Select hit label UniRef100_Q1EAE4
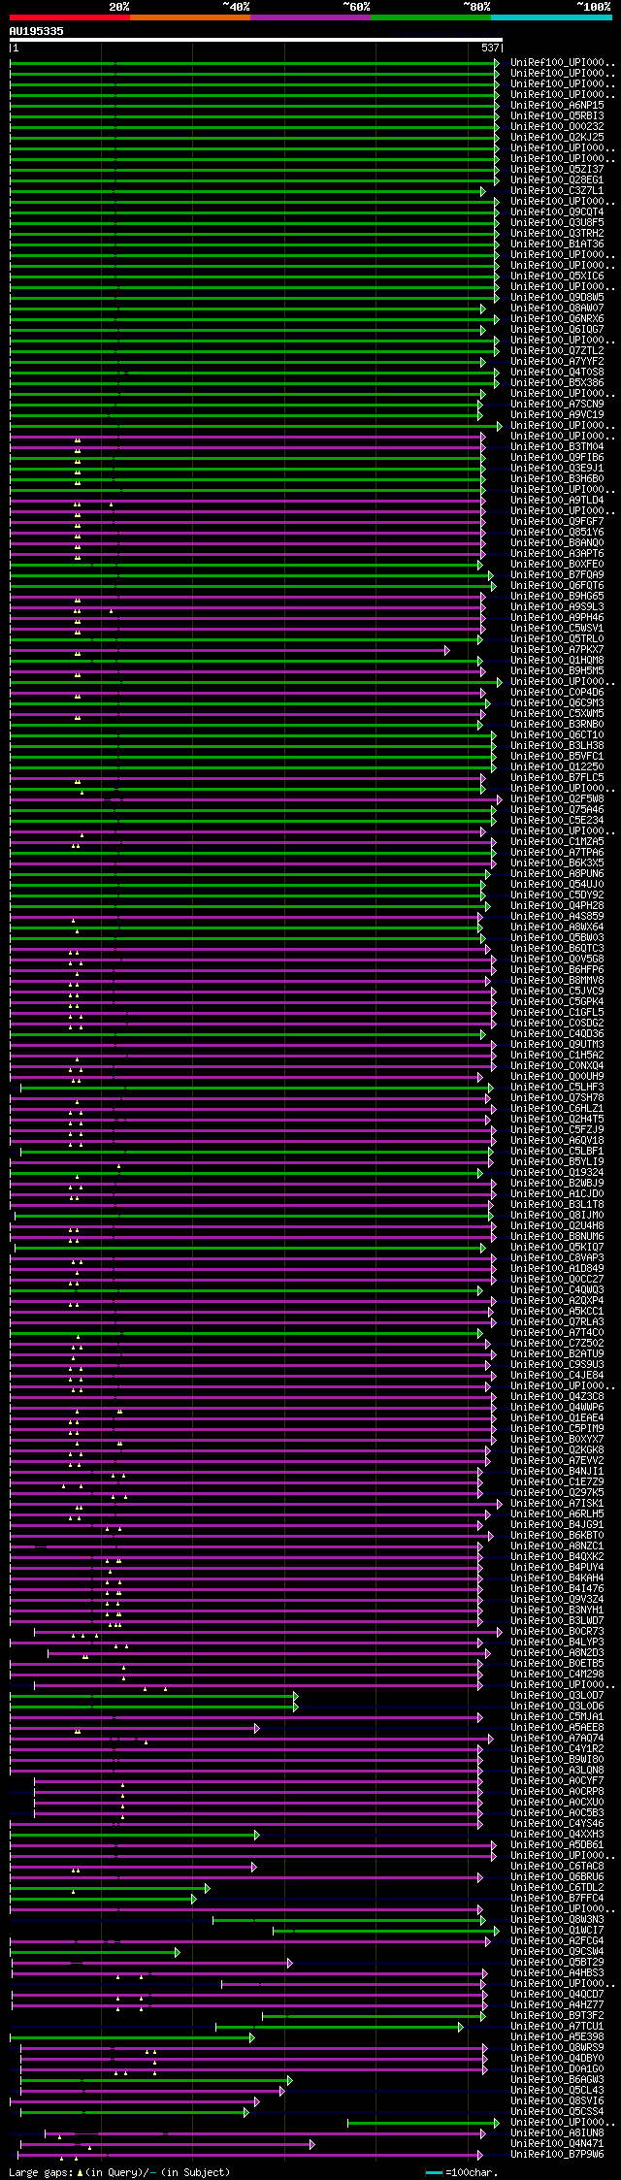Image resolution: width=621 pixels, height=2180 pixels. pyautogui.click(x=557, y=1418)
